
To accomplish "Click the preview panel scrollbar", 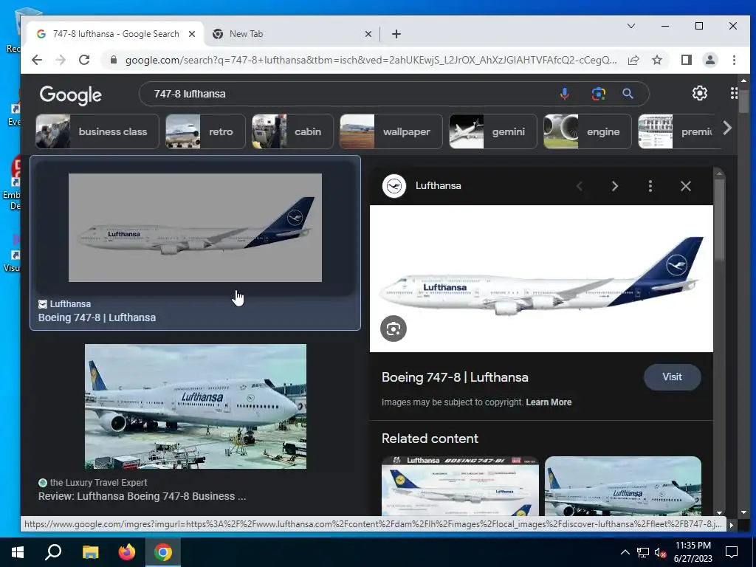I will [719, 221].
